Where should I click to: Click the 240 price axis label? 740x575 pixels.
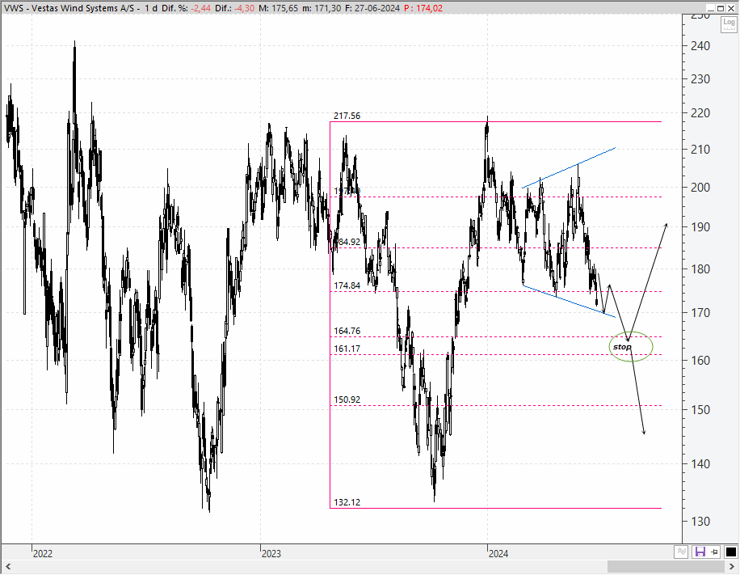[700, 46]
